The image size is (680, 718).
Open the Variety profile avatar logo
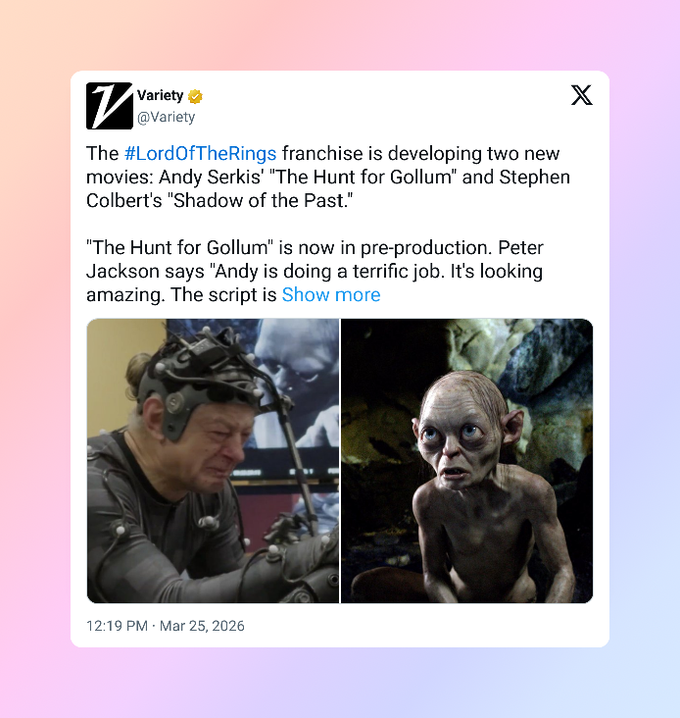[x=110, y=106]
